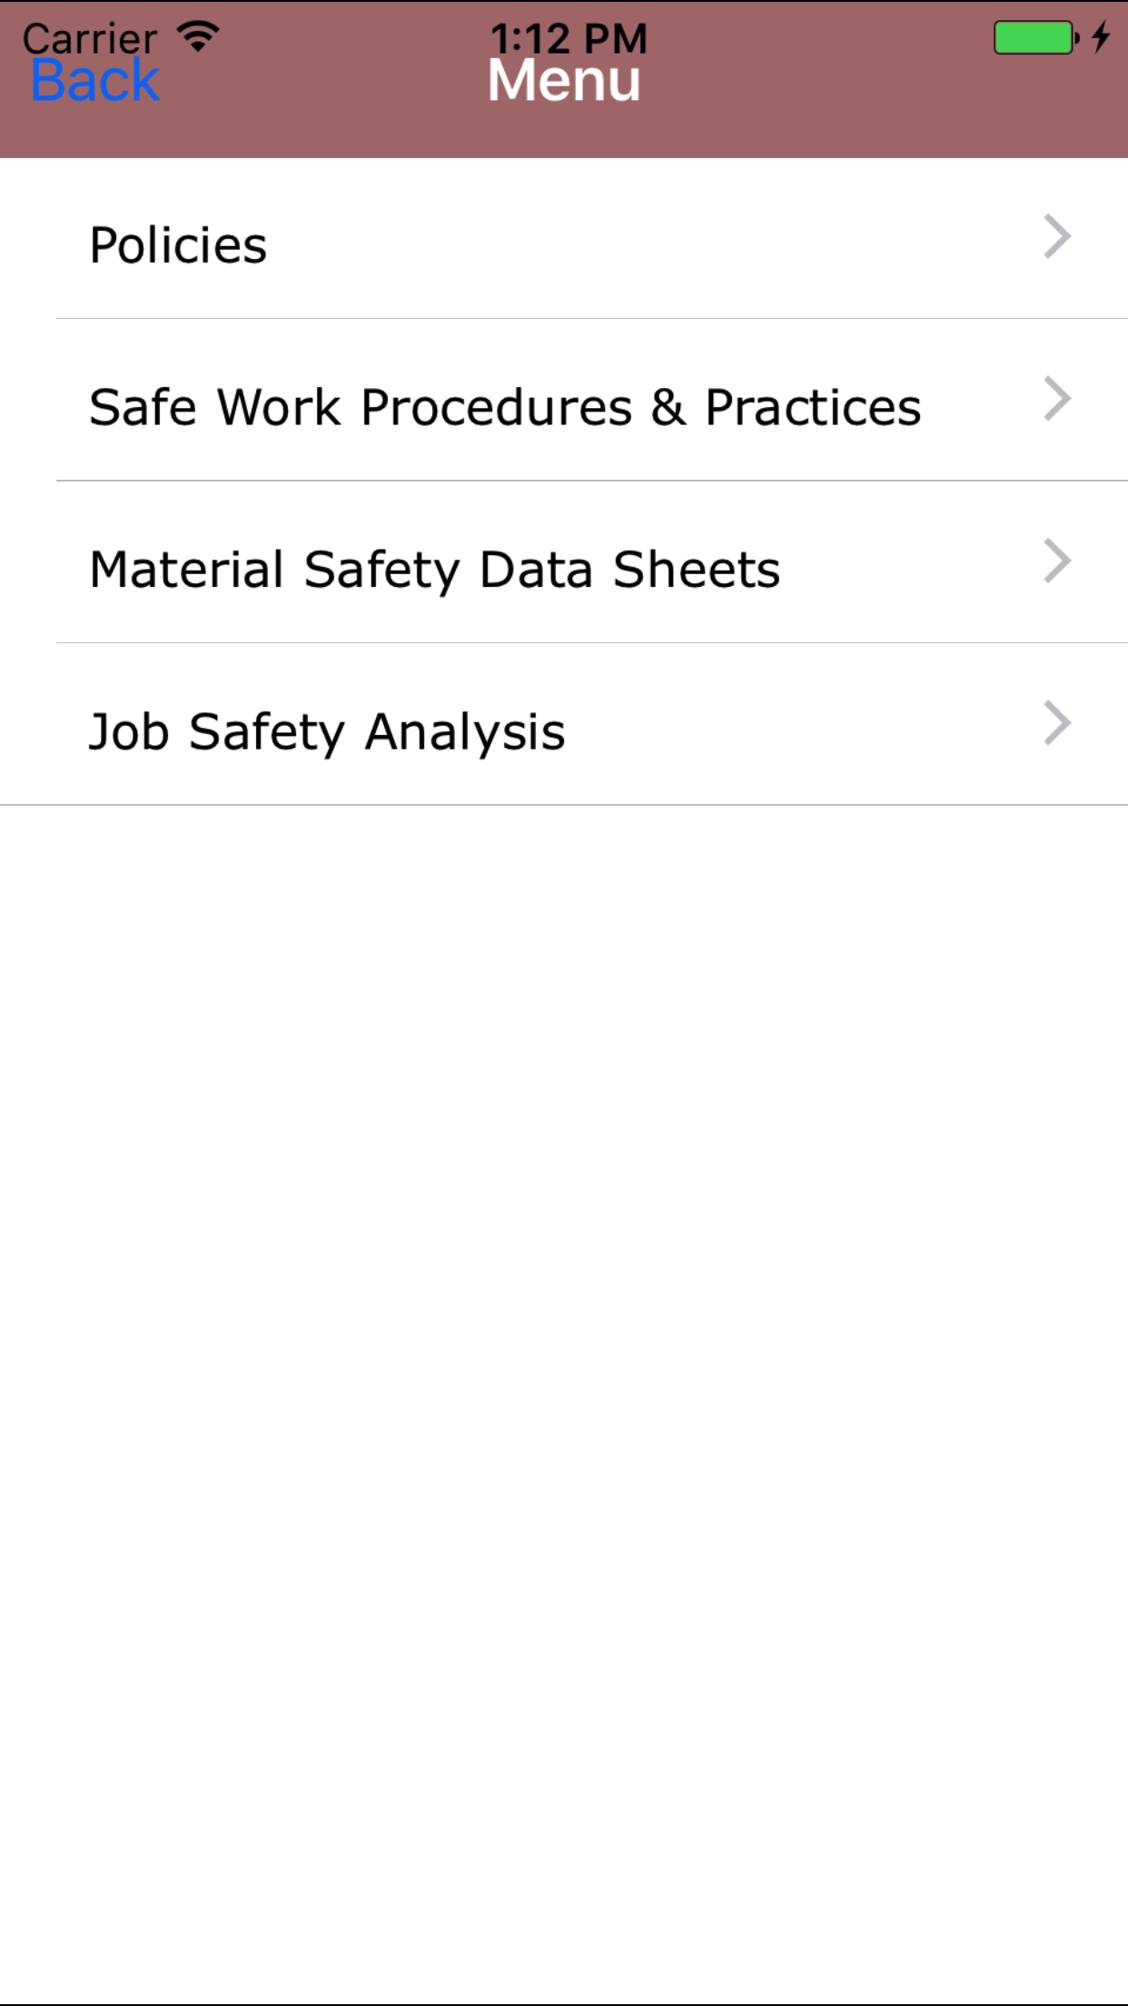Tap the Menu title in header

[564, 82]
